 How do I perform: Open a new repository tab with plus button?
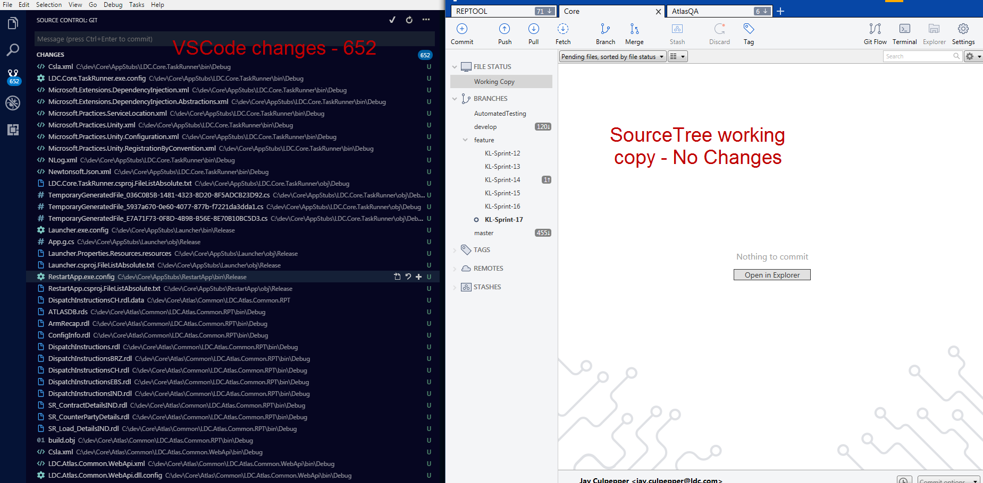point(780,11)
